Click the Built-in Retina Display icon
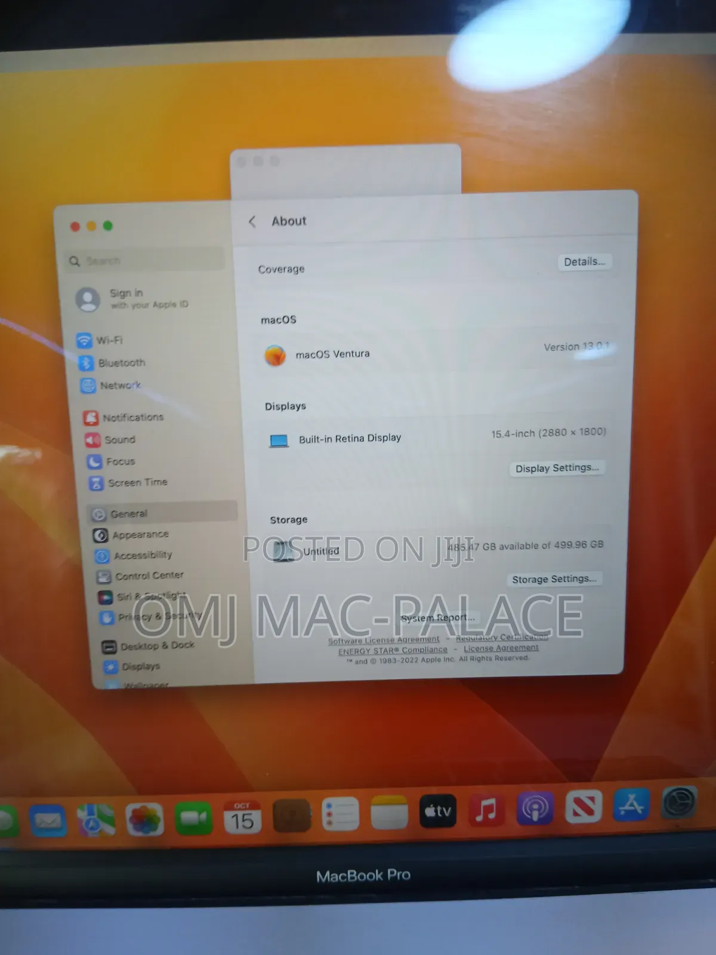This screenshot has width=716, height=955. 279,441
